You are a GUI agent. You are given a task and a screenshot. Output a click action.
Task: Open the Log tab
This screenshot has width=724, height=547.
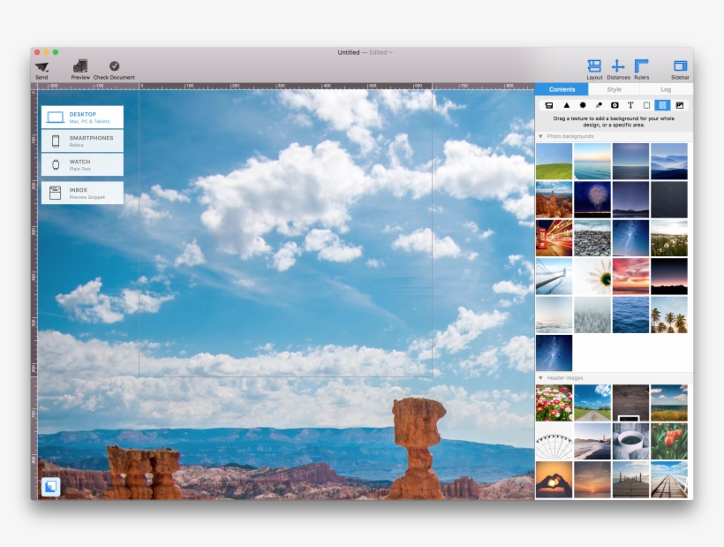pyautogui.click(x=667, y=89)
